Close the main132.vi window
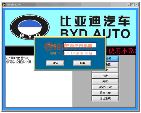 [137, 4]
